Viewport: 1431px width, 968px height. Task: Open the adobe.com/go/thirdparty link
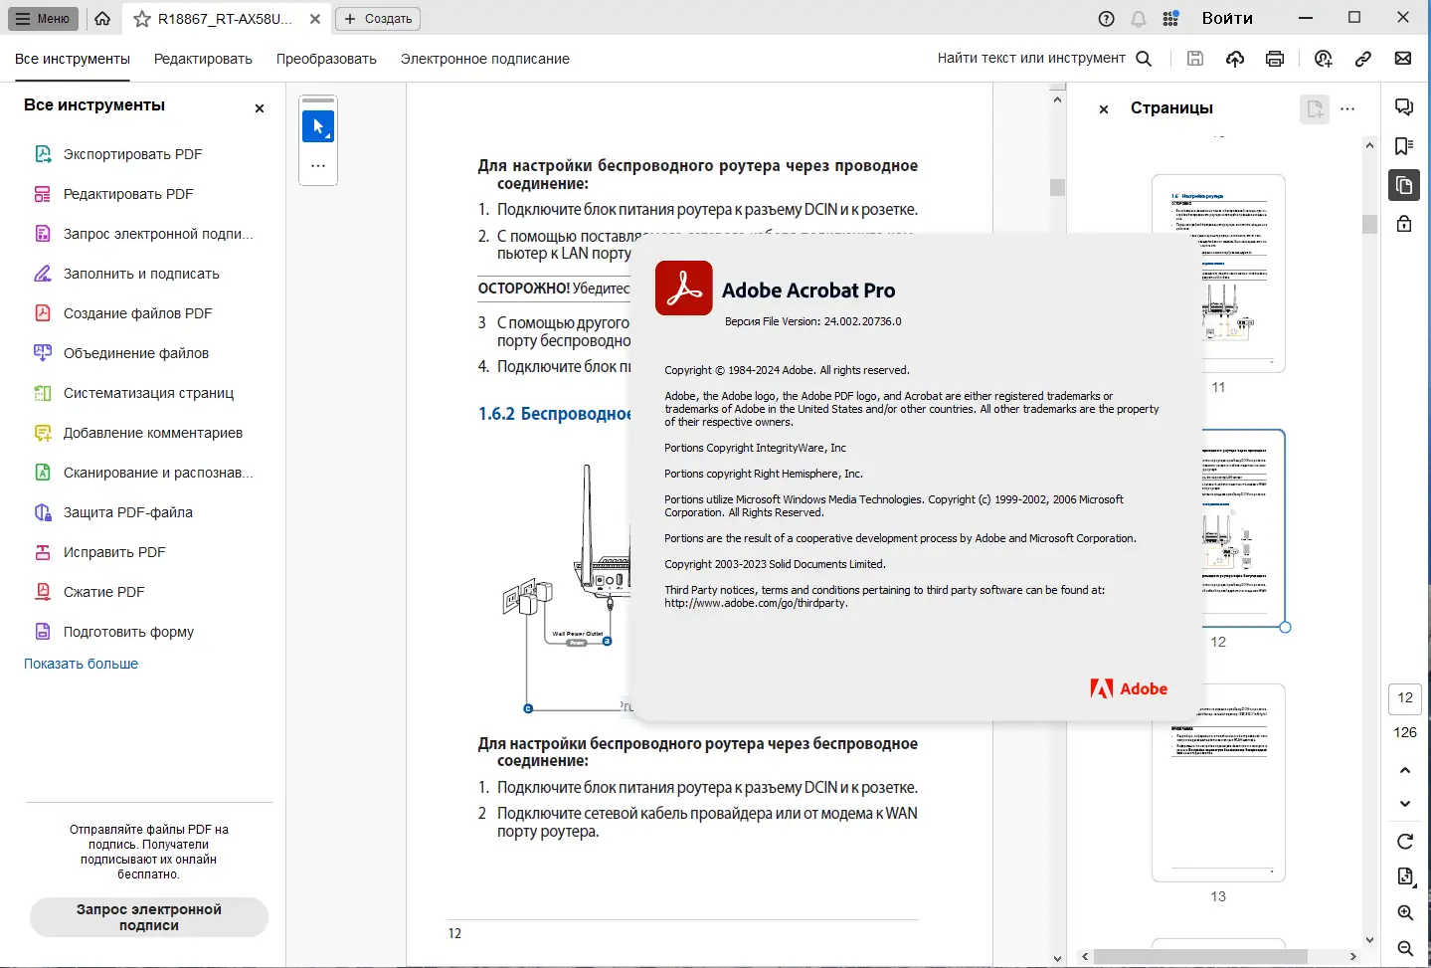756,603
